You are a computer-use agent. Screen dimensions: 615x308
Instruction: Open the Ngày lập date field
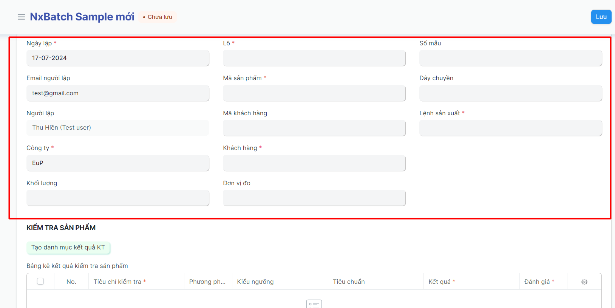(x=117, y=58)
